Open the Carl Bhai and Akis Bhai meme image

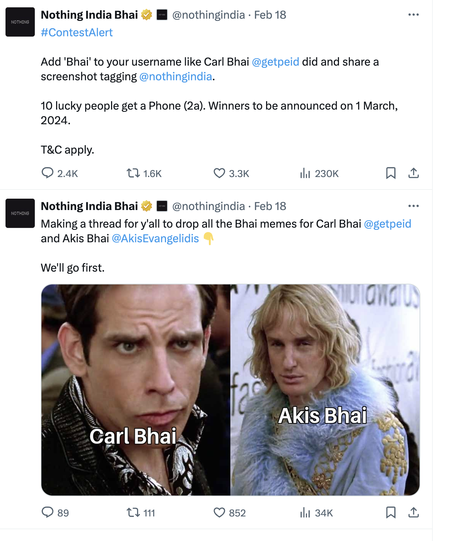(230, 390)
